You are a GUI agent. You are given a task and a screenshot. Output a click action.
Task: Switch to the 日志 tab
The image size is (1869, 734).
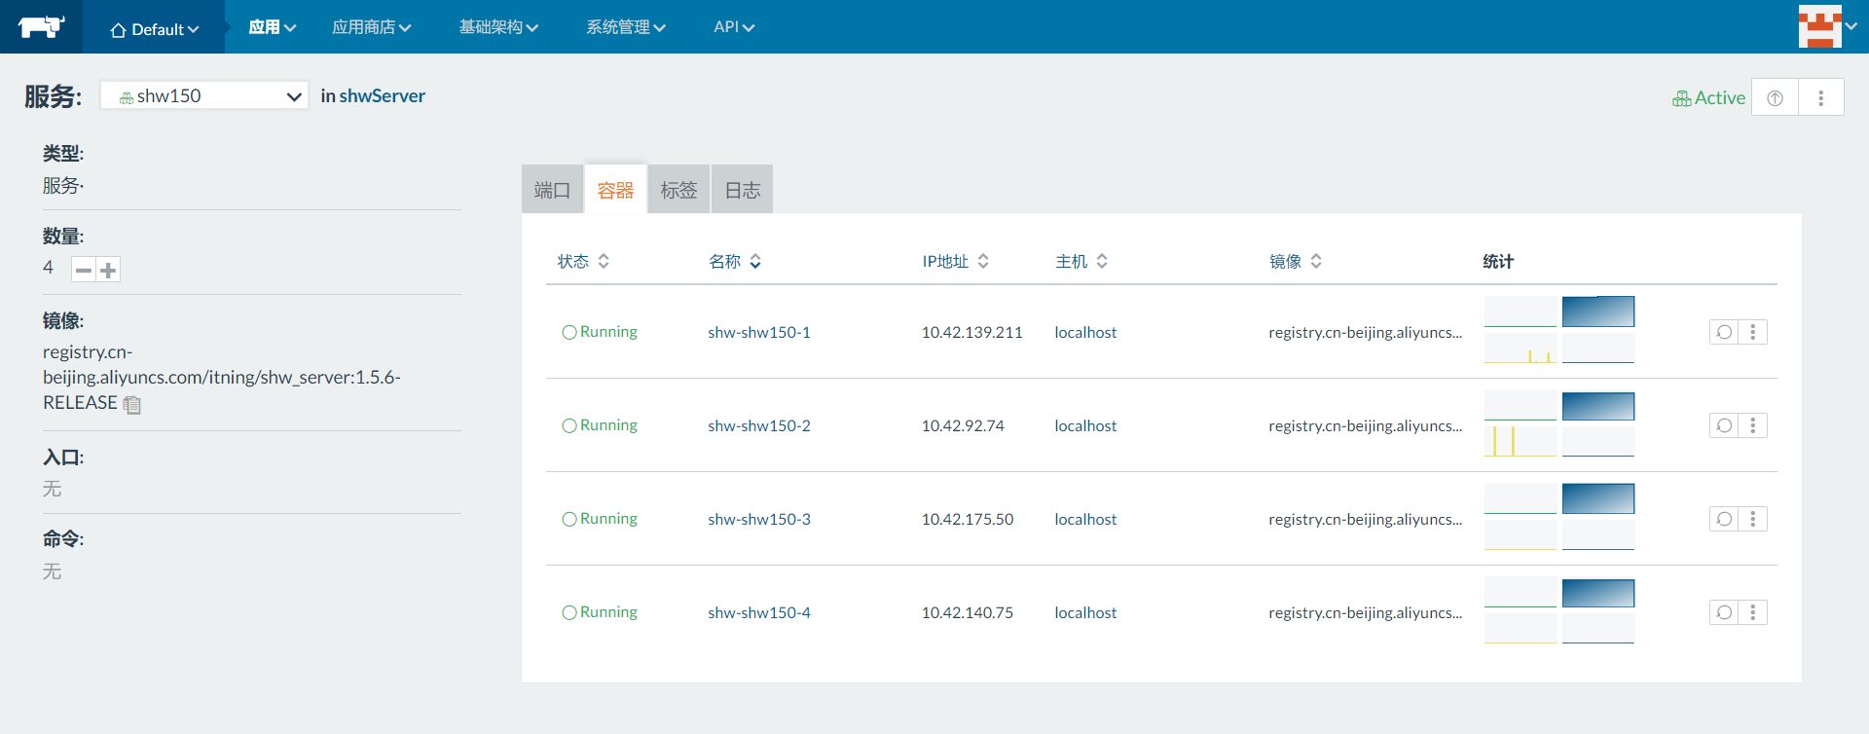tap(743, 190)
